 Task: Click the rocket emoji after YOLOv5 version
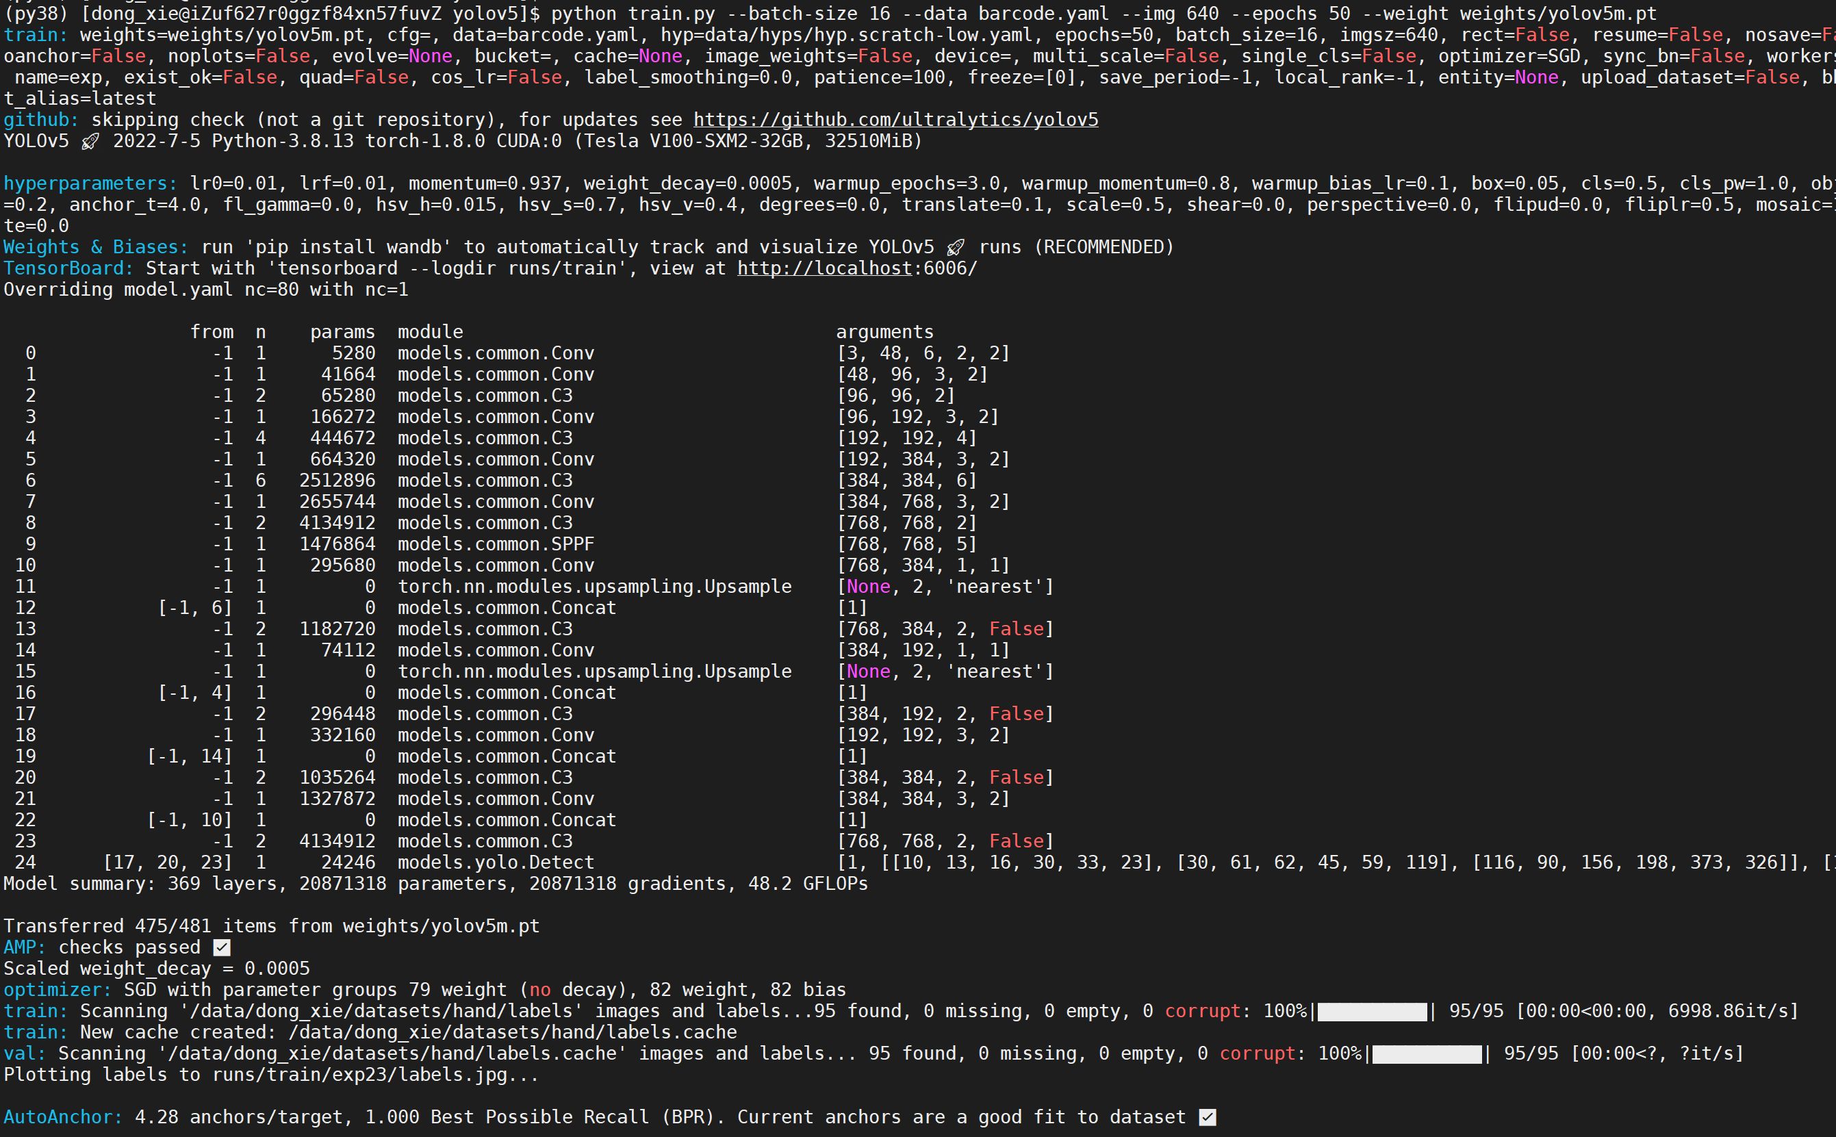(90, 142)
